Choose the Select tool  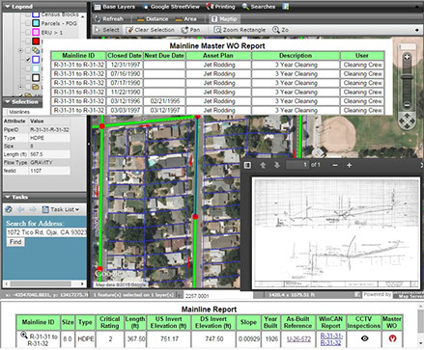(x=107, y=30)
